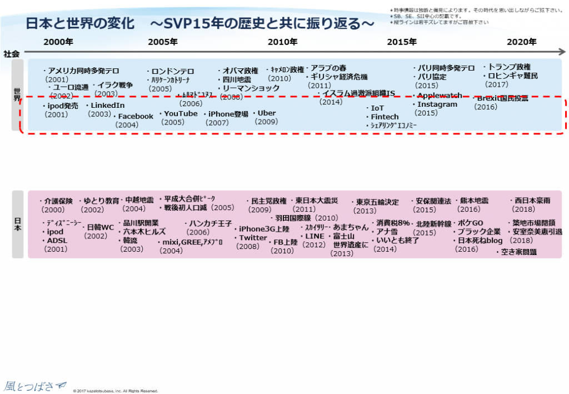Click the text 'アメリカ同時多発テロ'

click(83, 71)
